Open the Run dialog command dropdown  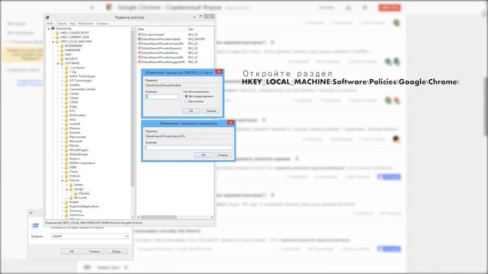(x=126, y=237)
